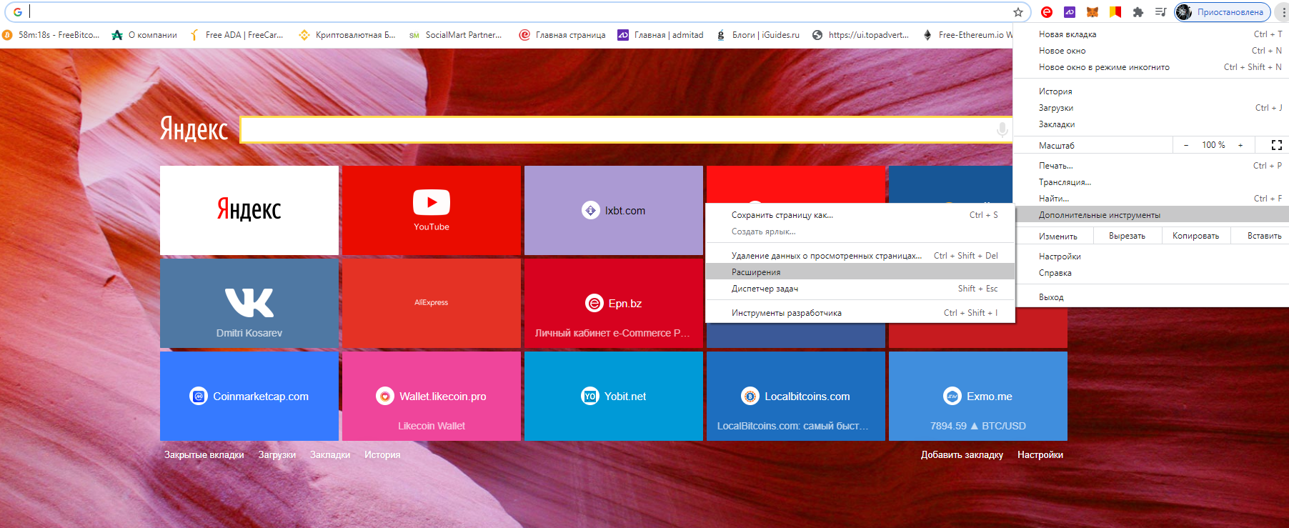The height and width of the screenshot is (528, 1289).
Task: Open the yellow-red bookmark extension icon
Action: click(1115, 12)
